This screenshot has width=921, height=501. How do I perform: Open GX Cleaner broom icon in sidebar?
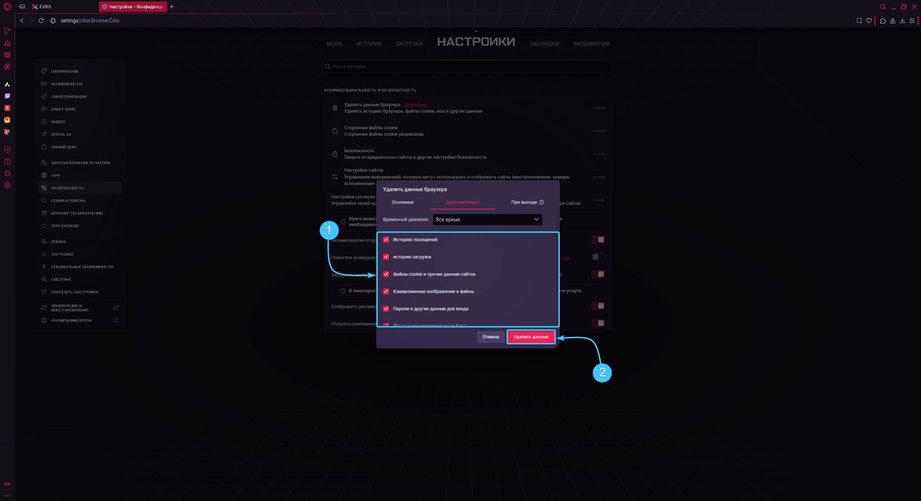pos(7,43)
